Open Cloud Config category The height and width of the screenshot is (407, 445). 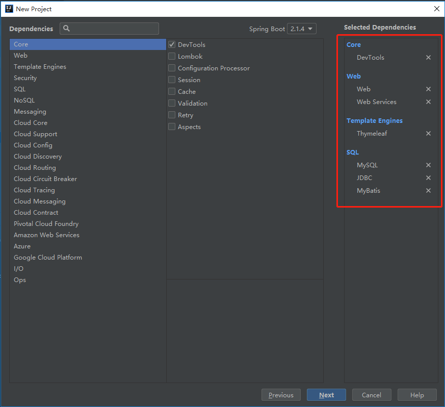(88, 145)
